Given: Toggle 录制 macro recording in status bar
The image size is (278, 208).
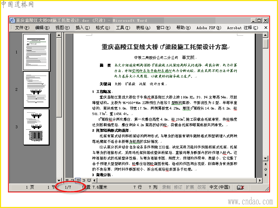Looking at the screenshot, I should 166,187.
